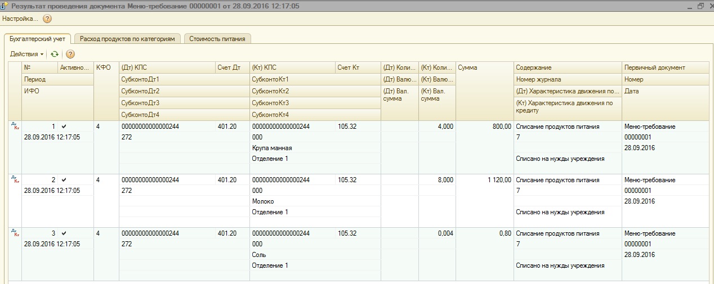The height and width of the screenshot is (284, 714).
Task: Toggle the activity checkmark for entry 2
Action: click(64, 180)
